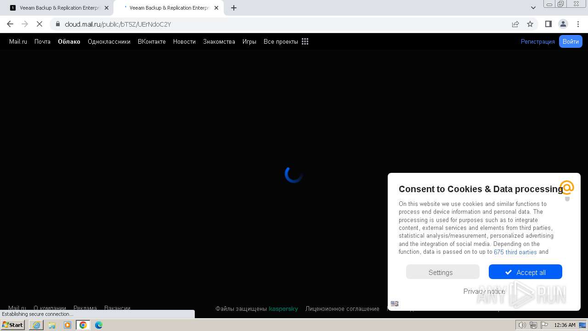The image size is (588, 331).
Task: Click the share page icon in address bar
Action: 515,24
